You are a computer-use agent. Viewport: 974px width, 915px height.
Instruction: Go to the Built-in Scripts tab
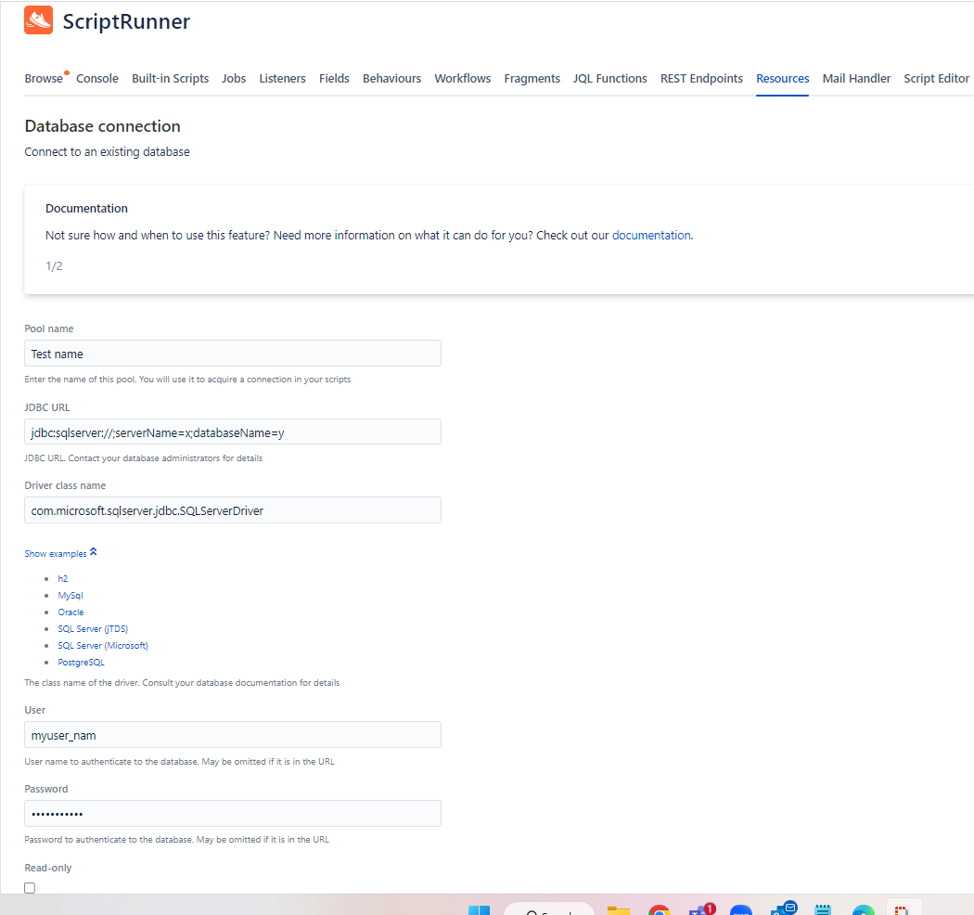[170, 78]
